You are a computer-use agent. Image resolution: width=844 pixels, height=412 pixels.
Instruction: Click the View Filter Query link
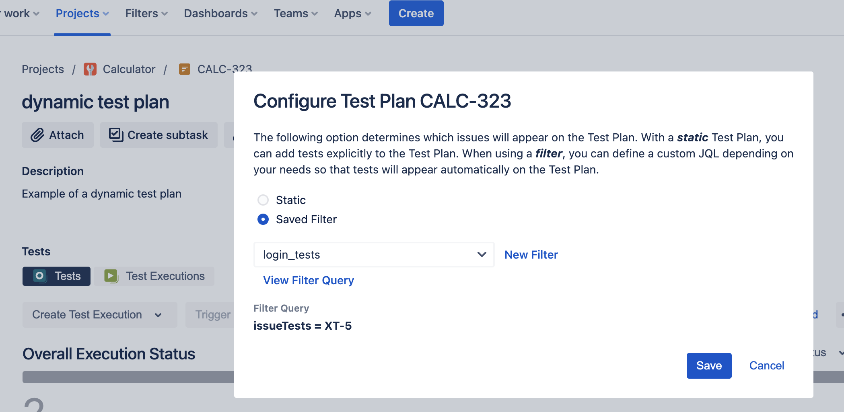pos(309,280)
